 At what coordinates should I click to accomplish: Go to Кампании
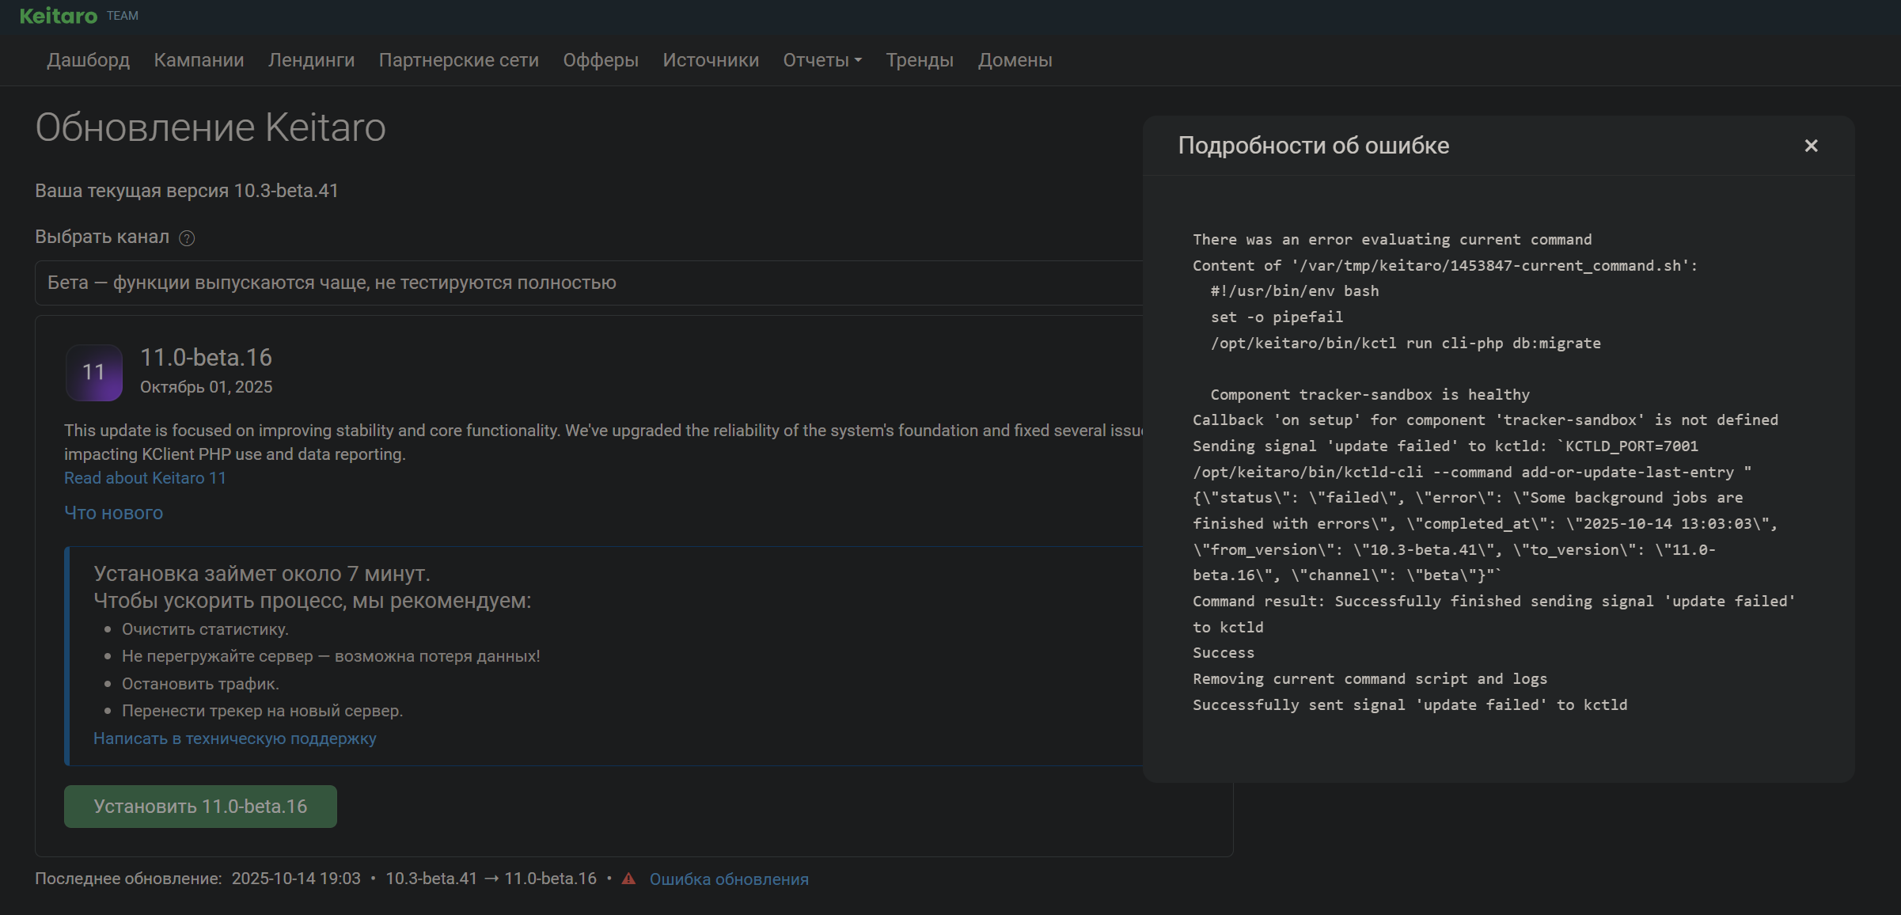(199, 60)
